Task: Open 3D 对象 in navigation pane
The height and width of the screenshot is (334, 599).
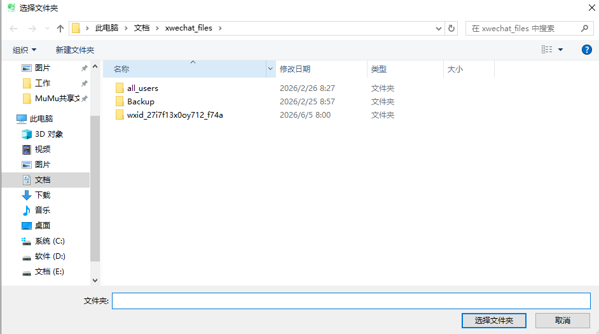Action: coord(48,134)
